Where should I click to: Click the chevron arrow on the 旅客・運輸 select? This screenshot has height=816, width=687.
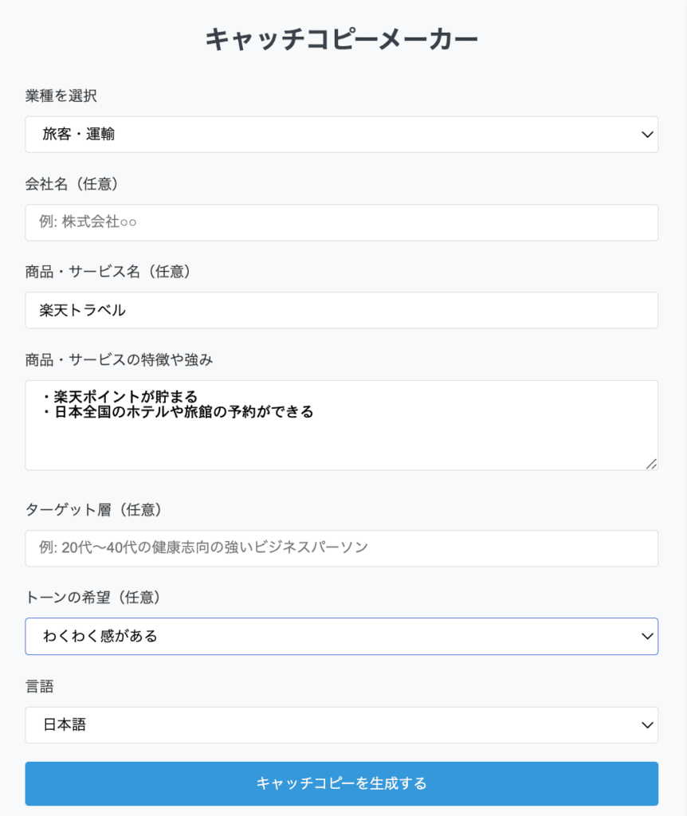(647, 134)
